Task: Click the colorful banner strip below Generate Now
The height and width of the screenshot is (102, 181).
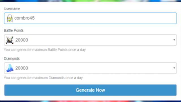Action: (x=90, y=101)
